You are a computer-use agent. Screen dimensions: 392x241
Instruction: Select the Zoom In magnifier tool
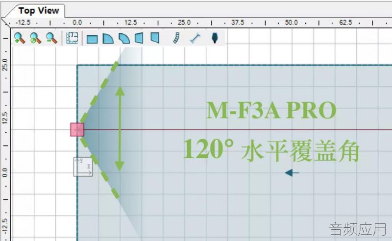(20, 38)
